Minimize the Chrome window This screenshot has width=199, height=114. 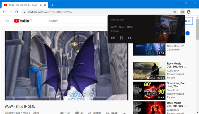point(177,3)
